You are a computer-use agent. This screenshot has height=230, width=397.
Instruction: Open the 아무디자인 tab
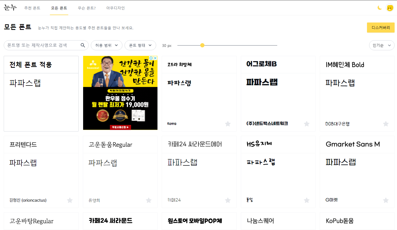pyautogui.click(x=116, y=8)
